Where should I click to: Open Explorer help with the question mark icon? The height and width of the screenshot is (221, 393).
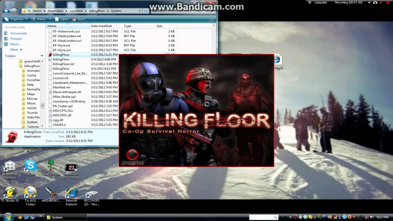[211, 19]
